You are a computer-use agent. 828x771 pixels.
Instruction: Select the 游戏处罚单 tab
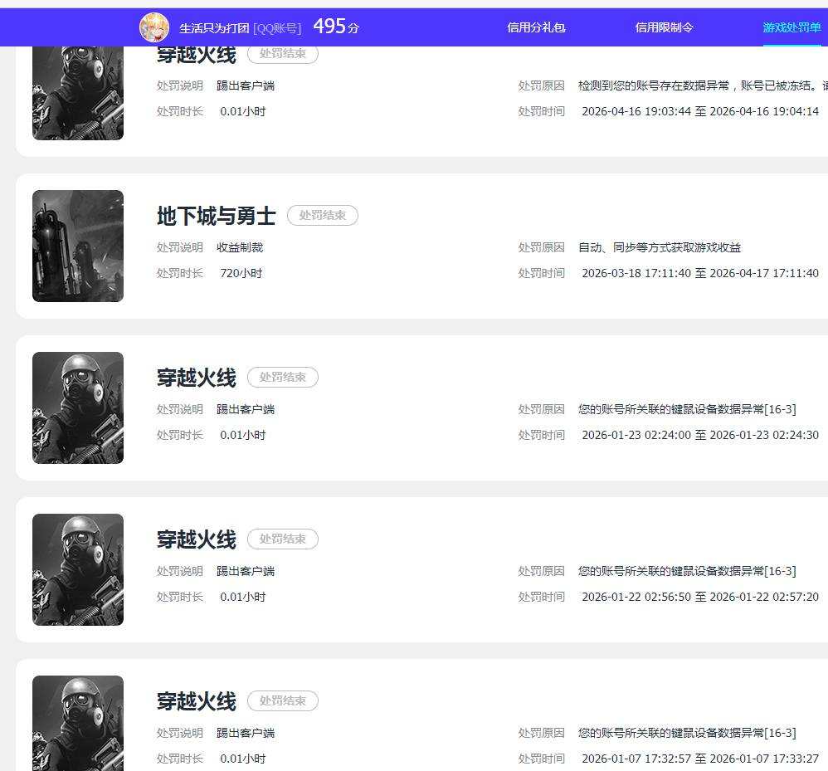click(791, 27)
